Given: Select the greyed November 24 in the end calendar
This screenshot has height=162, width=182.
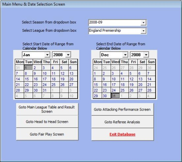Looking at the screenshot, I should [97, 67].
